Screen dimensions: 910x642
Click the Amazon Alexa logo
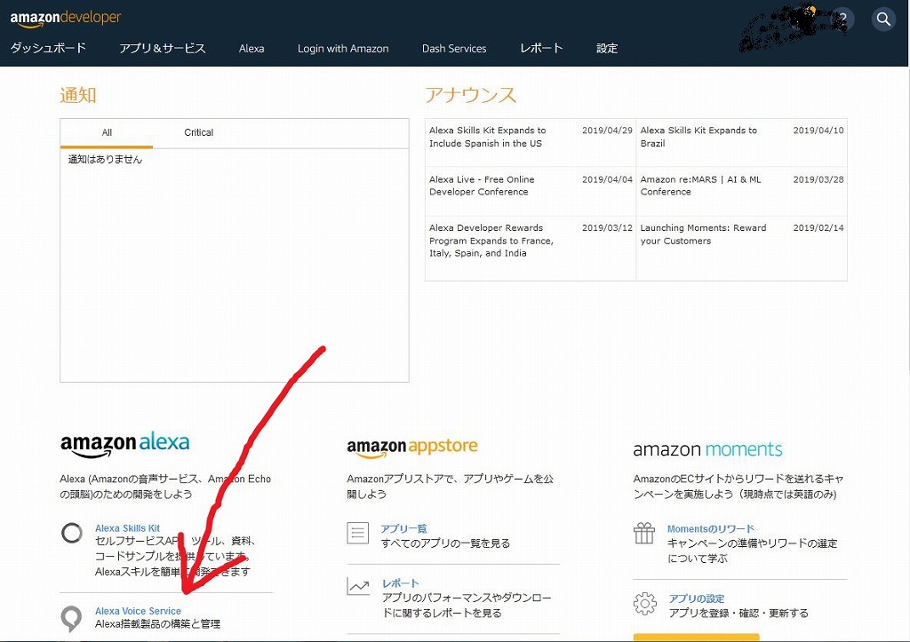pyautogui.click(x=124, y=444)
